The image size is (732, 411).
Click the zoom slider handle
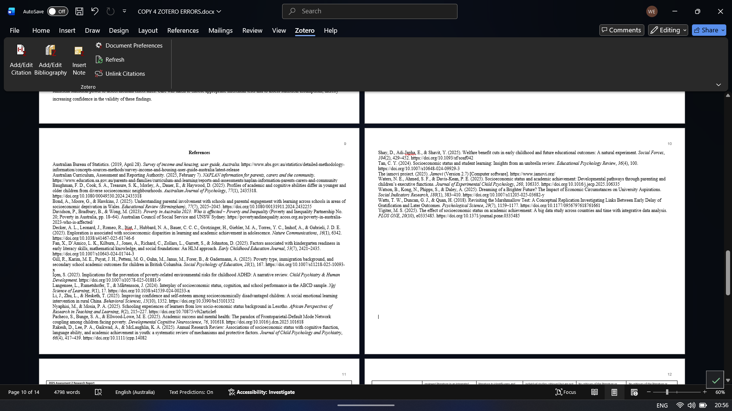[x=667, y=392]
